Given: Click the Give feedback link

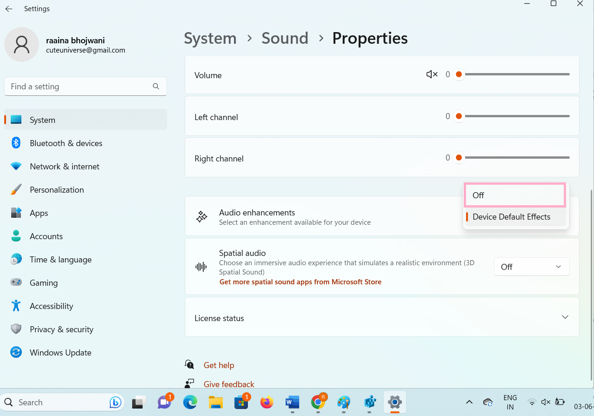Looking at the screenshot, I should (229, 384).
